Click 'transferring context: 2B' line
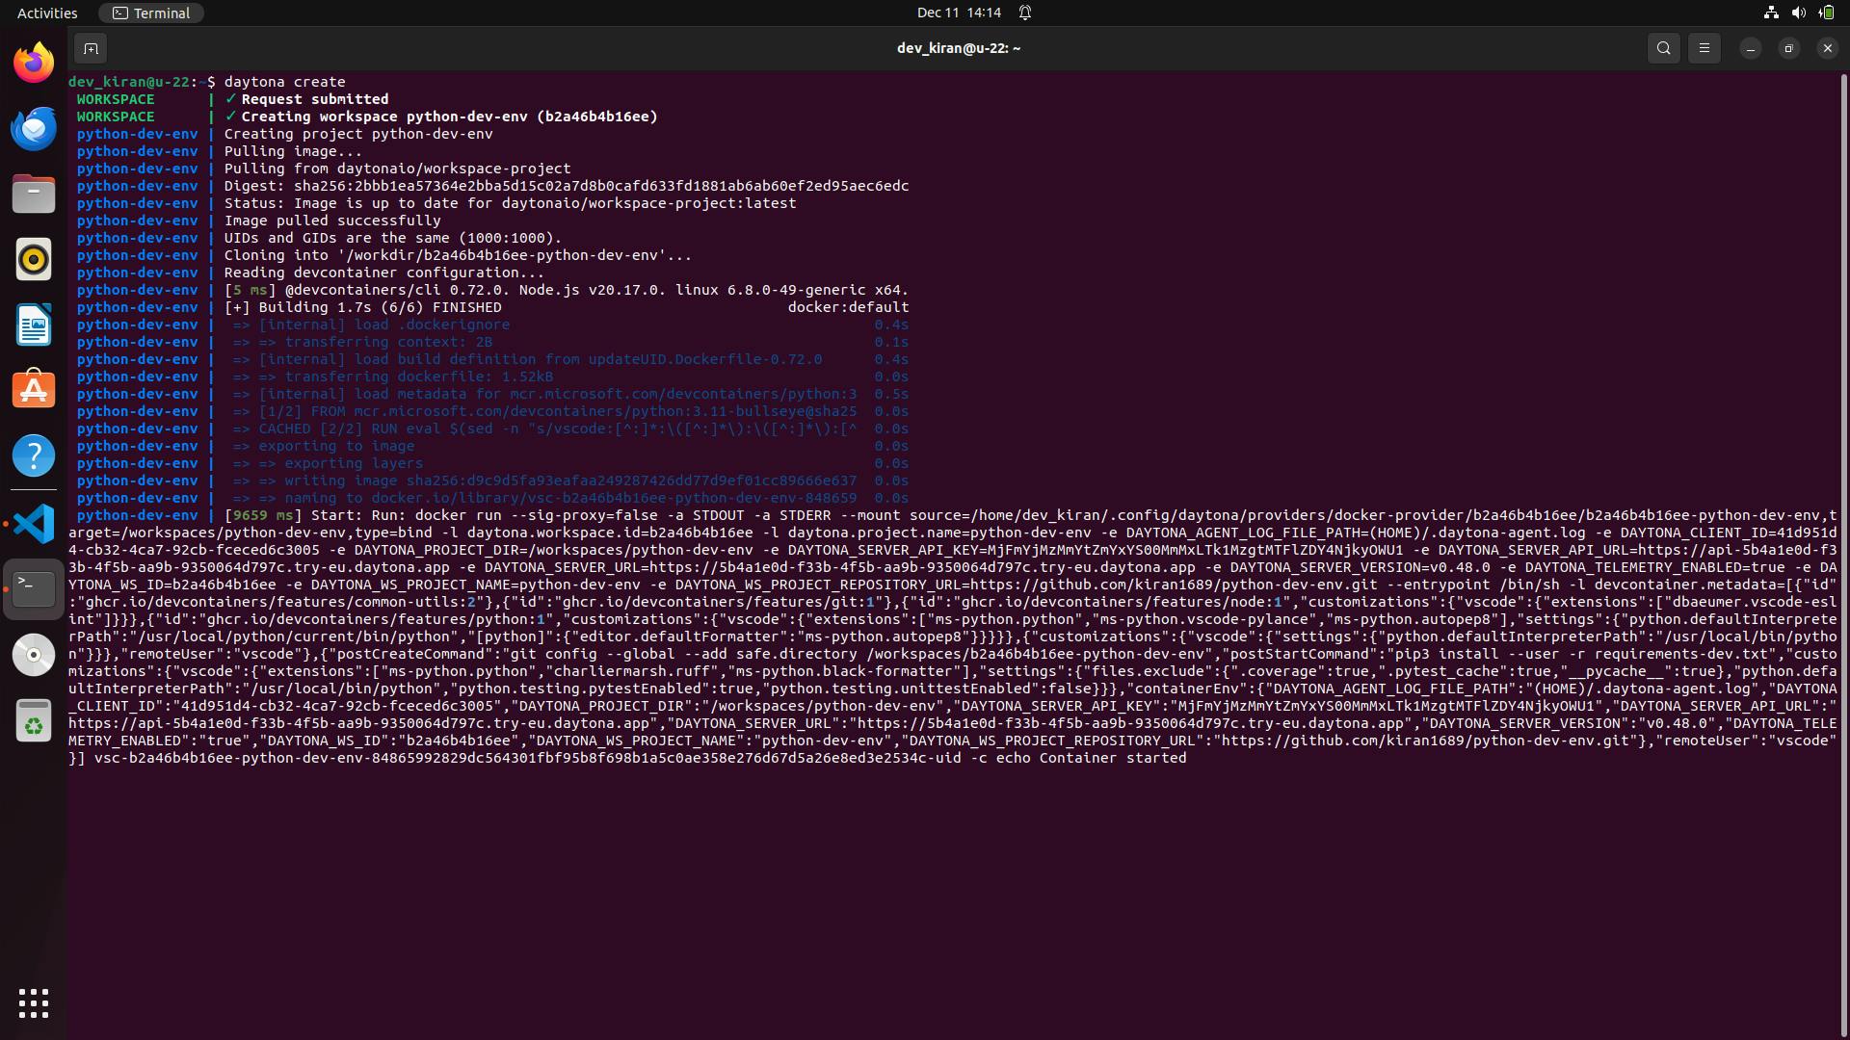Image resolution: width=1850 pixels, height=1040 pixels. coord(362,342)
